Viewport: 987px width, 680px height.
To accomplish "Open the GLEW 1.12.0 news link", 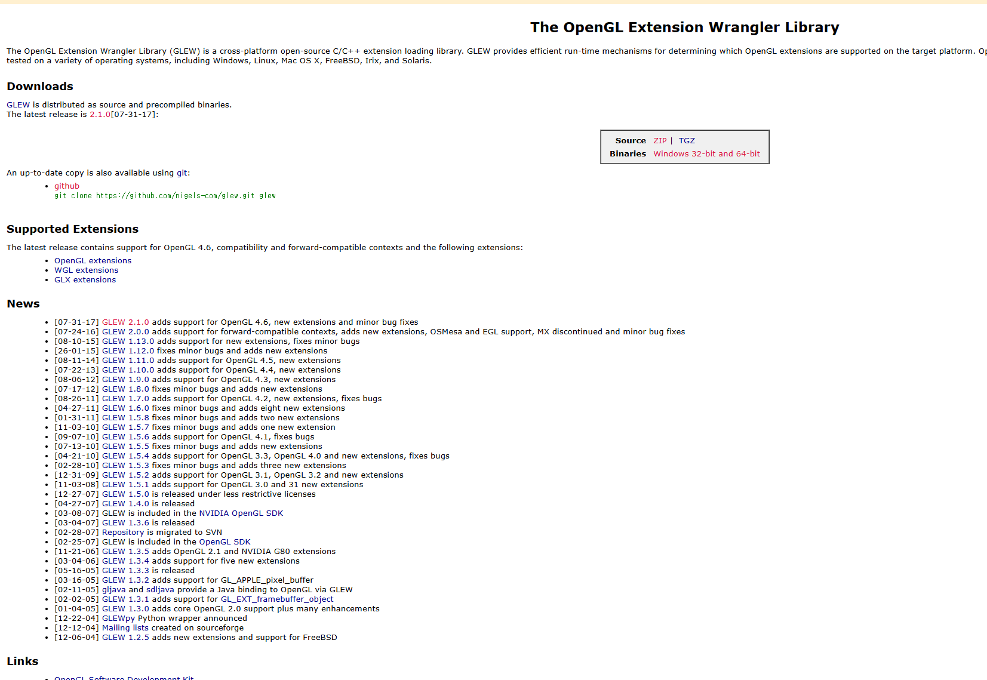I will pos(128,351).
